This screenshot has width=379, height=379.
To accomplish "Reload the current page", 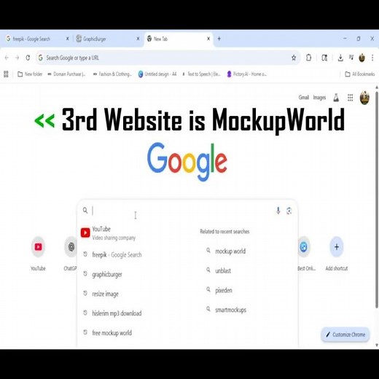I will 28,58.
